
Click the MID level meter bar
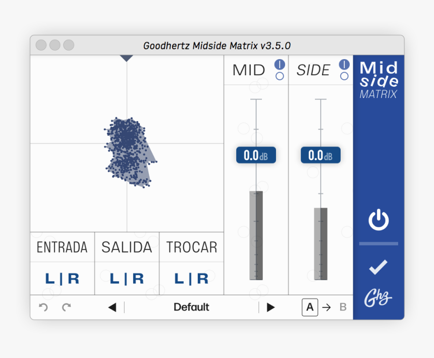(256, 235)
